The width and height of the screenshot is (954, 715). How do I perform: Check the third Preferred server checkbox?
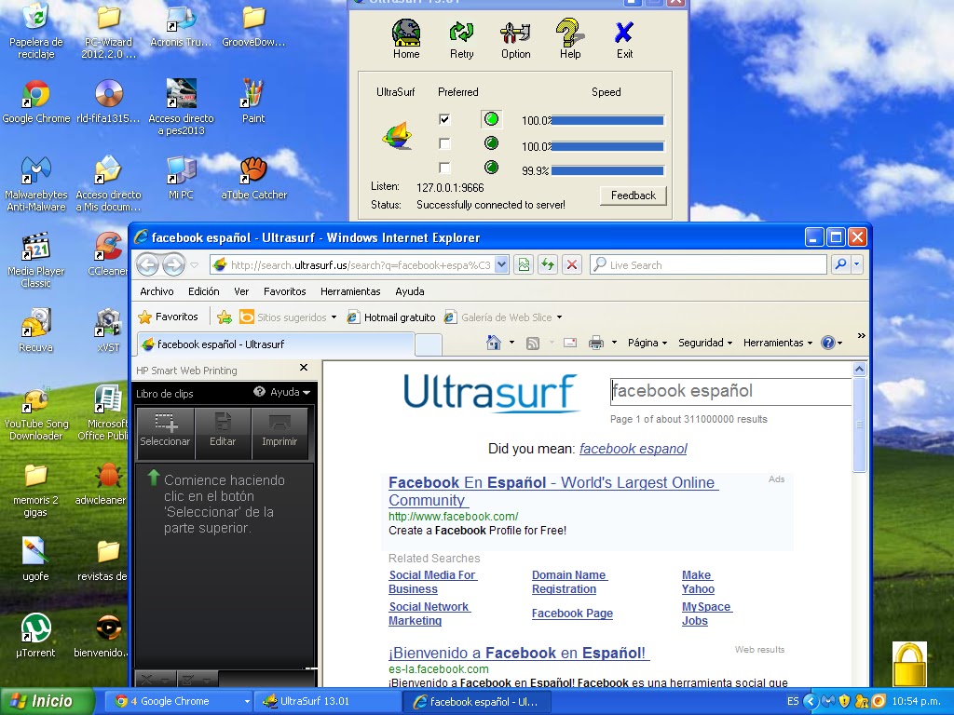coord(444,168)
